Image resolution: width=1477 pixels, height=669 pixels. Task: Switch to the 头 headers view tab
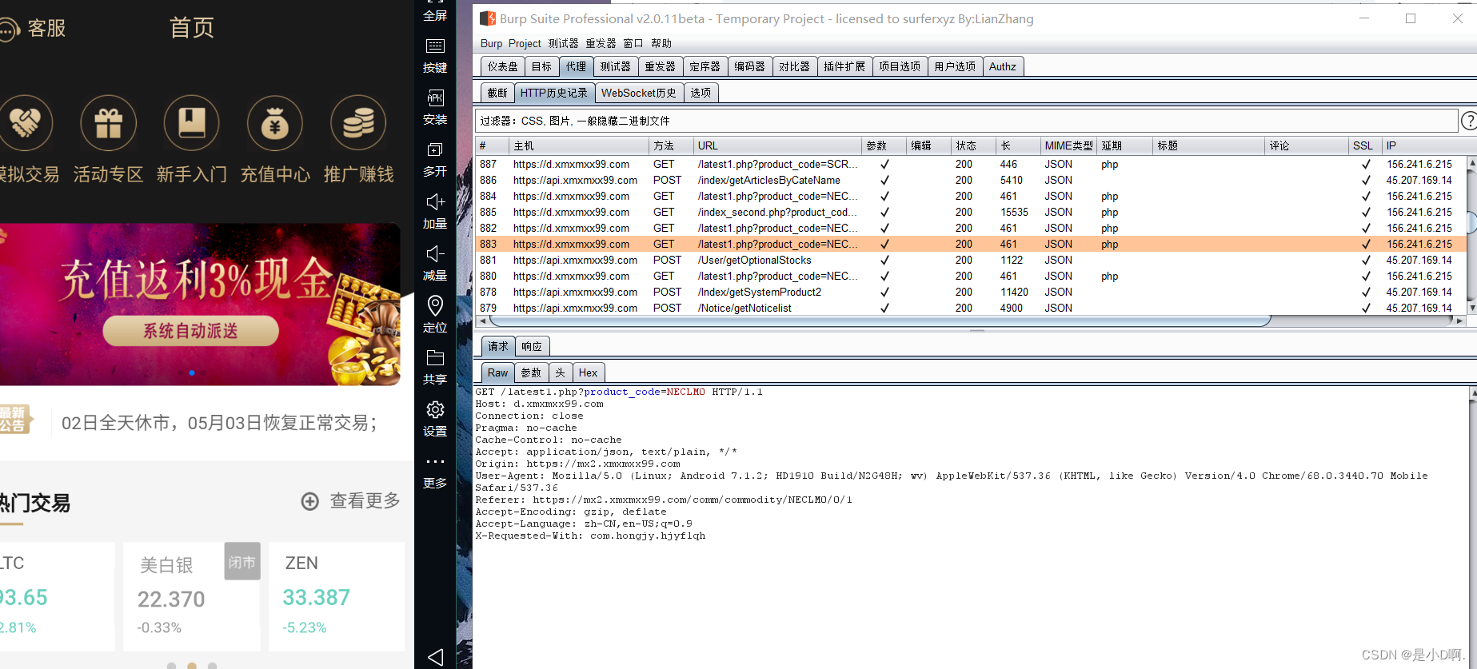click(x=560, y=372)
